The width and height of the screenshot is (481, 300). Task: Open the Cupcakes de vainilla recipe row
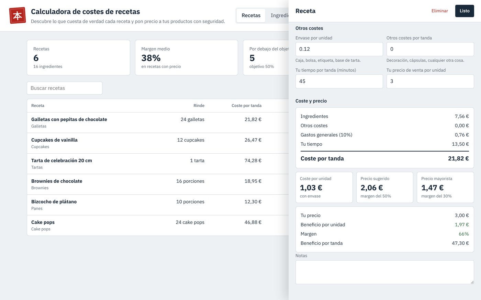158,143
